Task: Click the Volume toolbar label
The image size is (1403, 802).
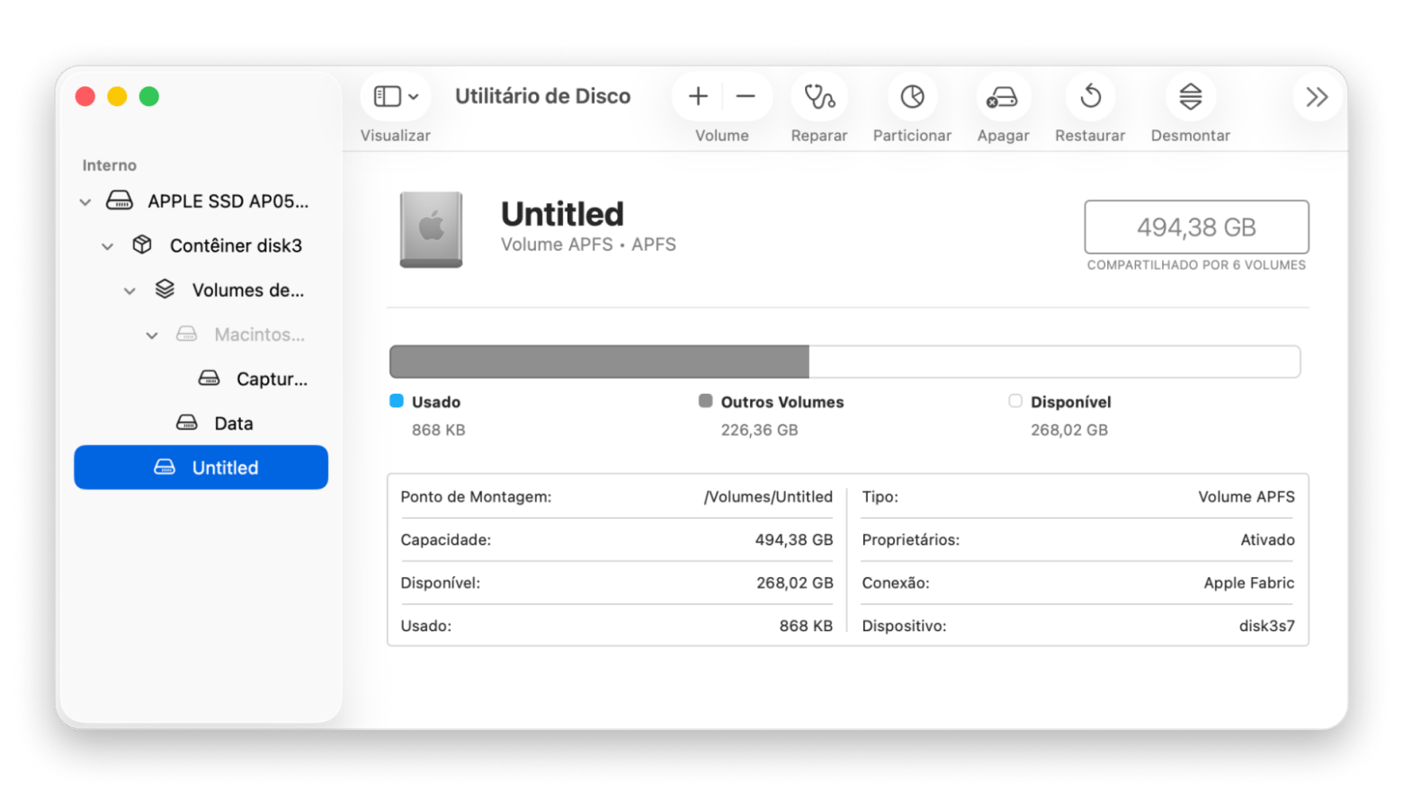Action: coord(722,136)
